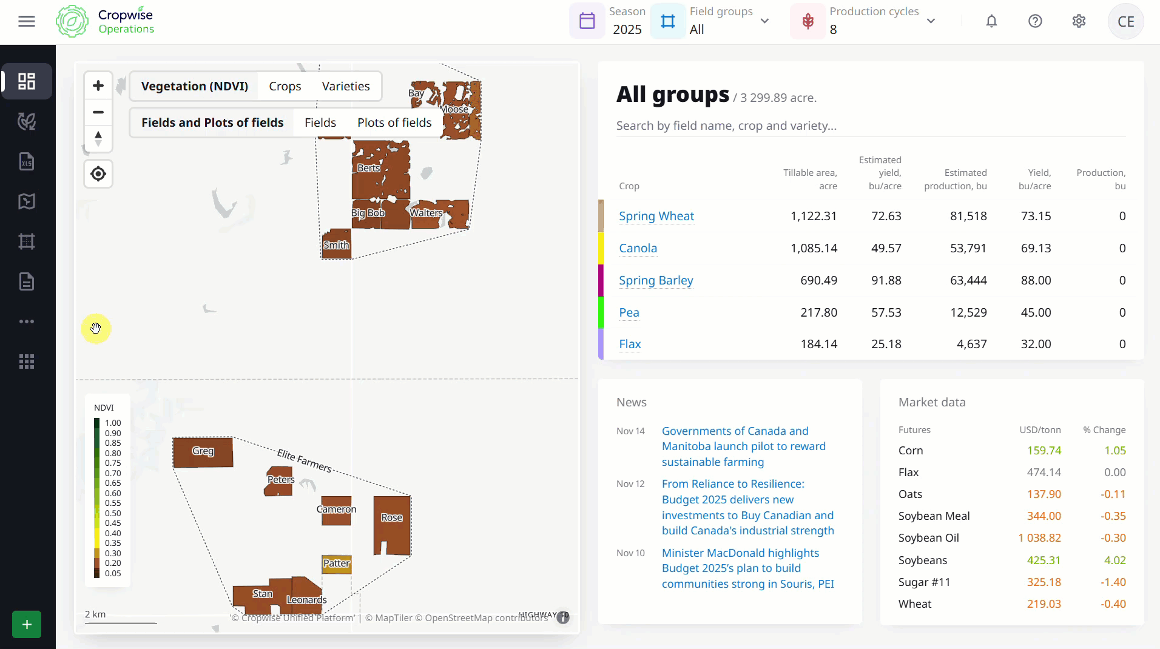Switch map layer to Crops
Viewport: 1160px width, 649px height.
285,86
